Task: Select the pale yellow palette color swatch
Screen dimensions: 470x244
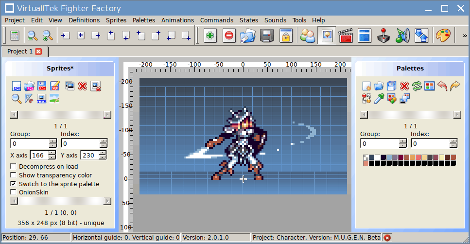Action: coord(441,157)
